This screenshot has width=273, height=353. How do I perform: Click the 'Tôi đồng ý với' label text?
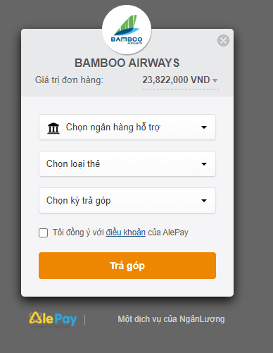pos(78,233)
